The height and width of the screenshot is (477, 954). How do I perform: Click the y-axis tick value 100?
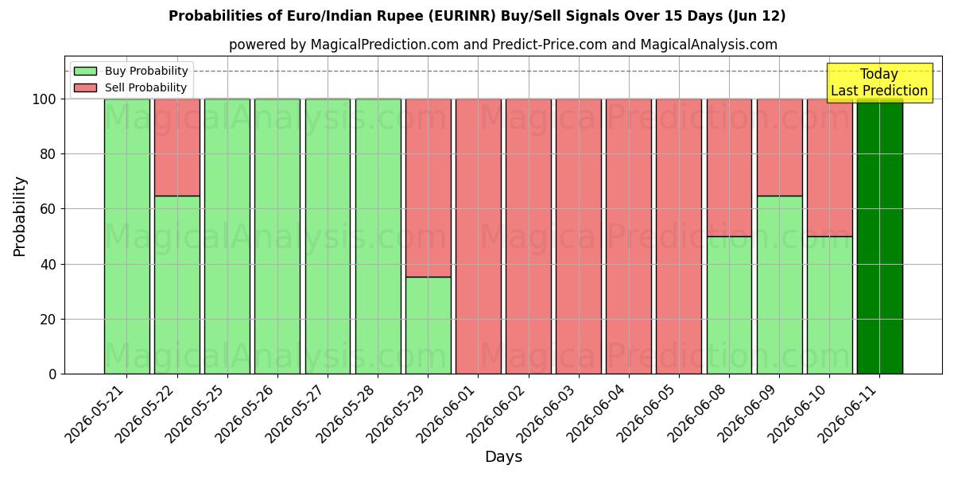coord(45,99)
